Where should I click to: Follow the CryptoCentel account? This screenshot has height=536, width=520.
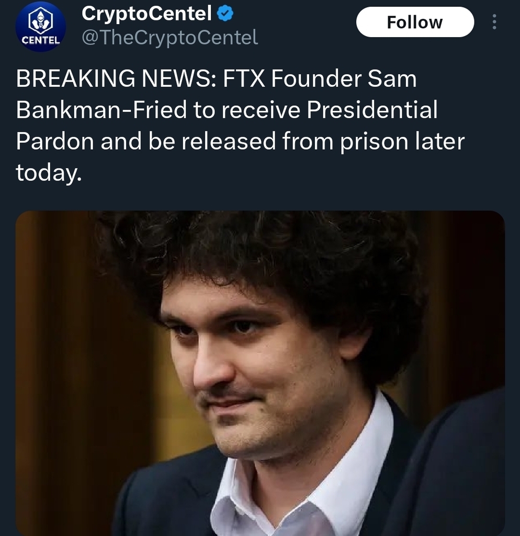(x=414, y=22)
